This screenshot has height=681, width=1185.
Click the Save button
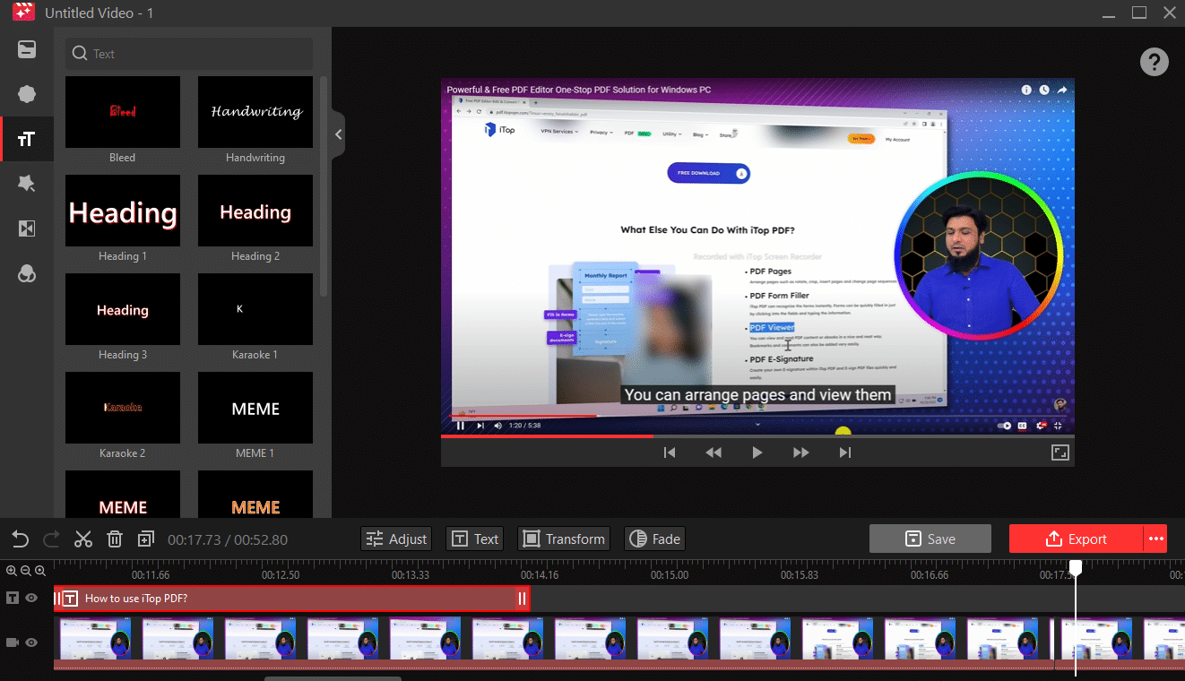click(x=930, y=539)
